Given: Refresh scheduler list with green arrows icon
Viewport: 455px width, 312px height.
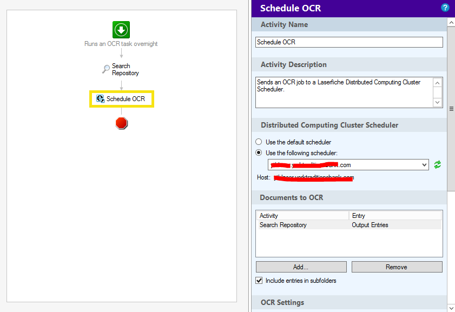Looking at the screenshot, I should (x=437, y=164).
